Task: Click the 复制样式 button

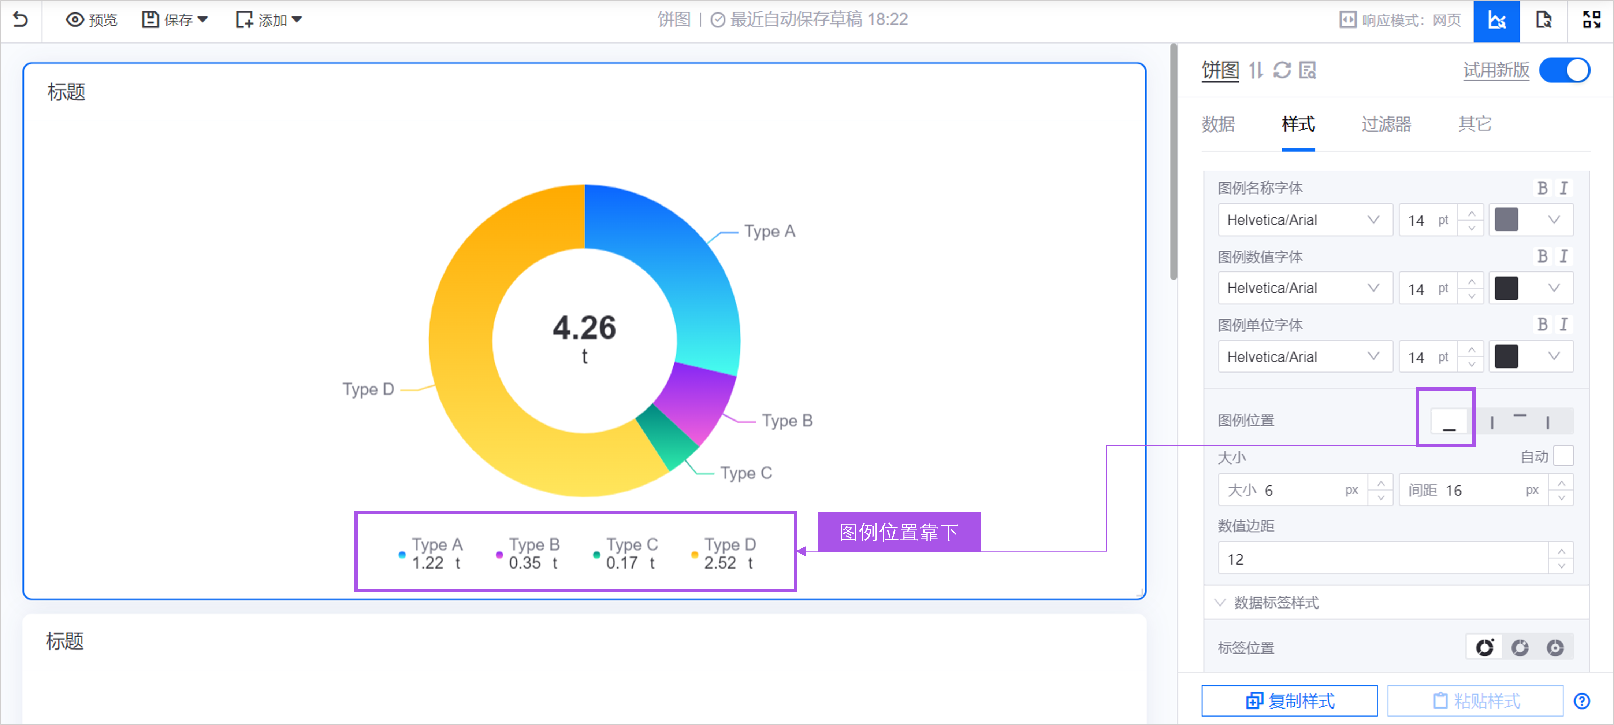Action: pyautogui.click(x=1289, y=700)
